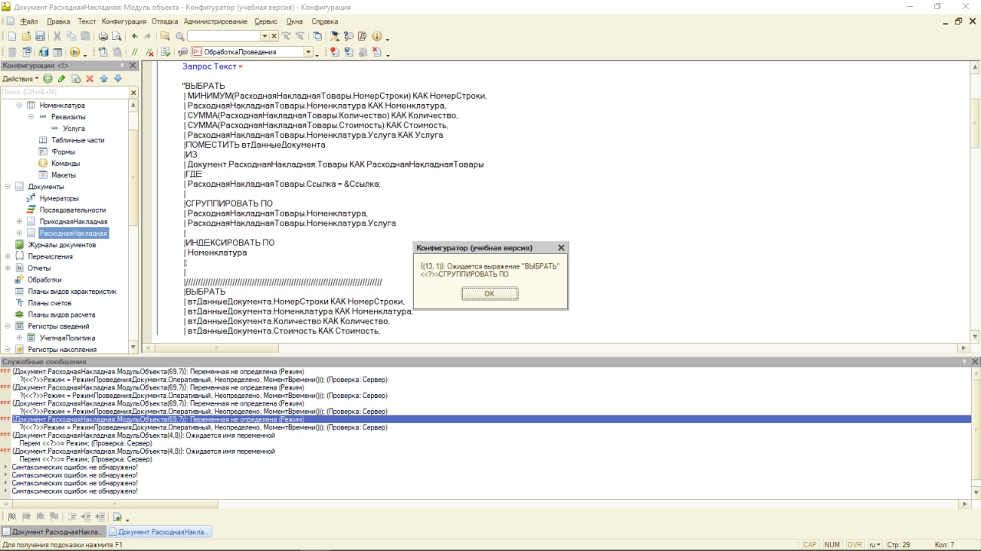The width and height of the screenshot is (981, 551).
Task: Click the green plus Add icon in Конфигурация panel
Action: pos(48,79)
